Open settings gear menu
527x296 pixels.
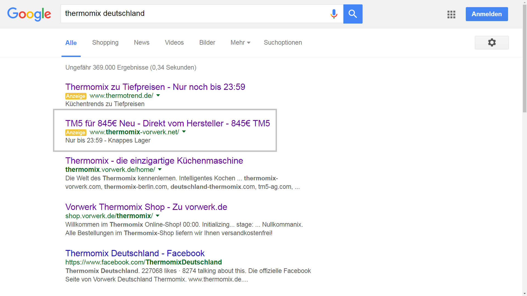pos(492,42)
